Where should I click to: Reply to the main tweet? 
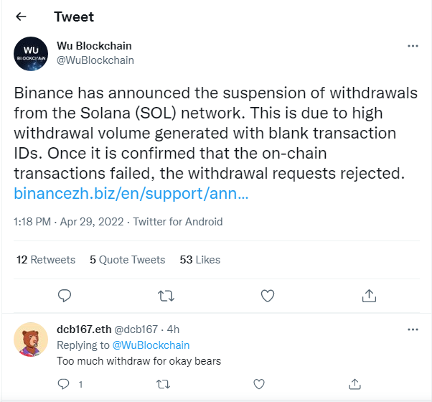click(65, 296)
